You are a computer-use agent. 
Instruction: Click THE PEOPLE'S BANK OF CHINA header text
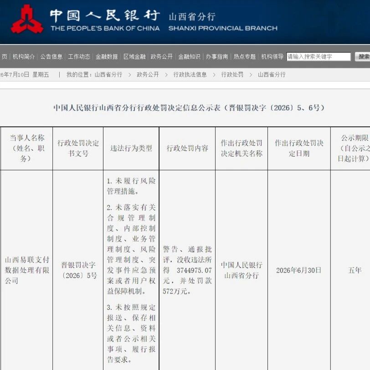click(105, 28)
